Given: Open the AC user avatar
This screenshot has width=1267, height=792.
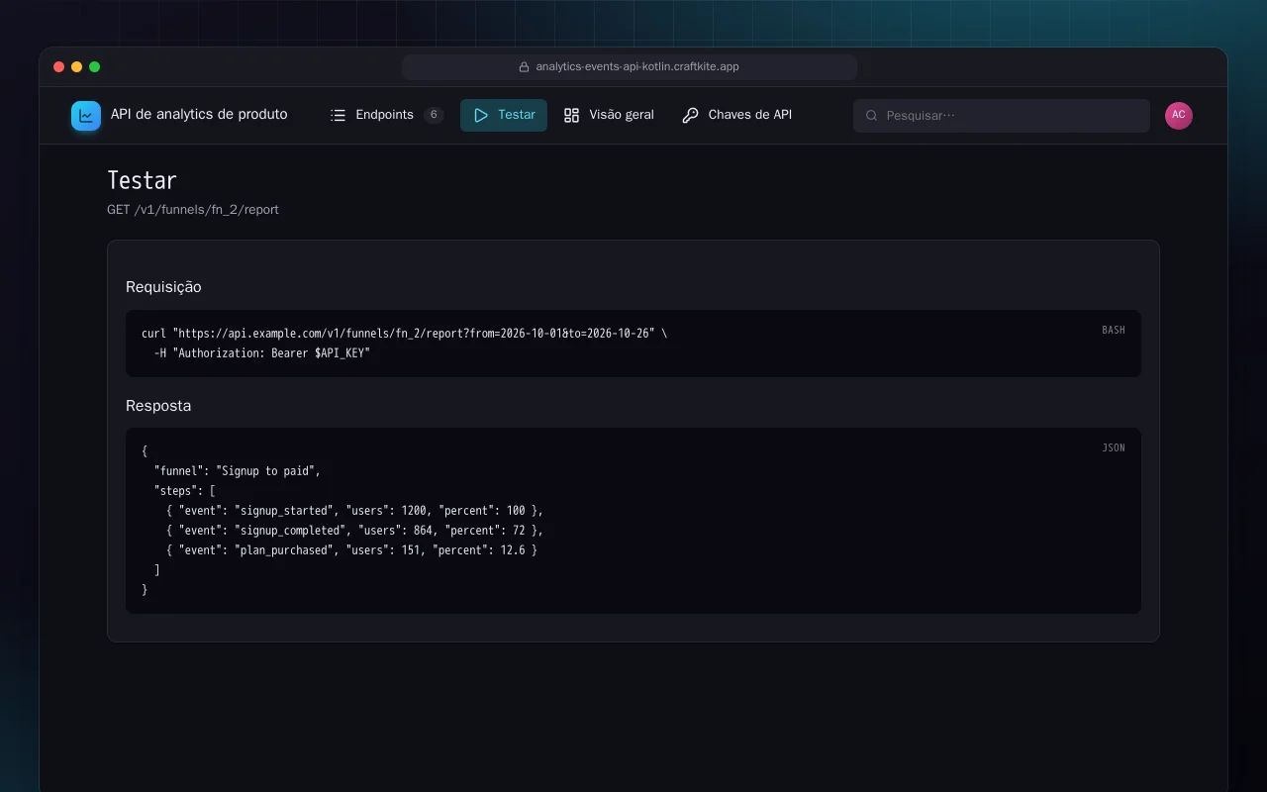Looking at the screenshot, I should click(1179, 116).
